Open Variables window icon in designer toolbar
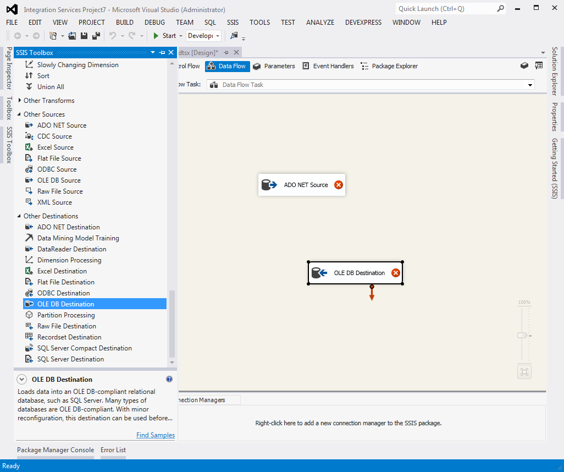Screen dimensions: 564x472 pyautogui.click(x=539, y=65)
